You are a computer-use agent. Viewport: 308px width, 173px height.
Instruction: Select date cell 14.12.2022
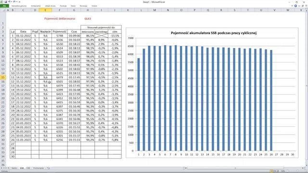tap(23, 77)
